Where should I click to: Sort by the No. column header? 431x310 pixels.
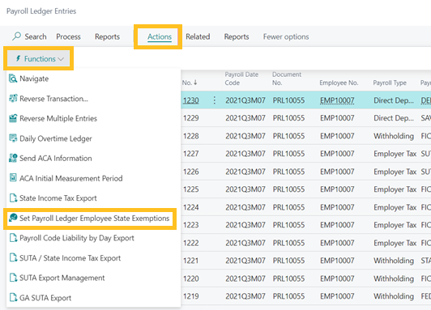[x=190, y=83]
